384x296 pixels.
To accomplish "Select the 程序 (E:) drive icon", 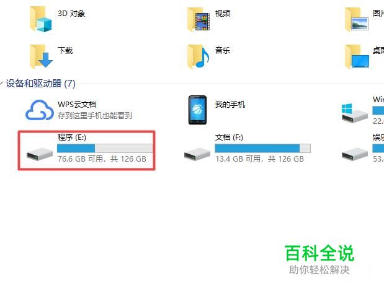I will coord(40,154).
